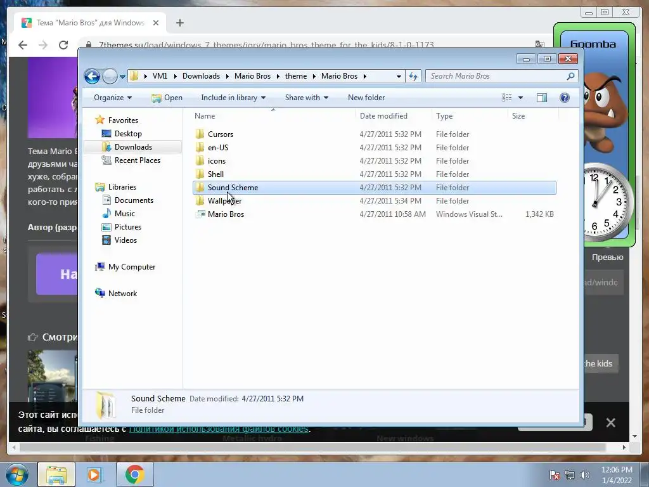The width and height of the screenshot is (649, 487).
Task: Click the refresh button beside the address bar
Action: [x=413, y=76]
